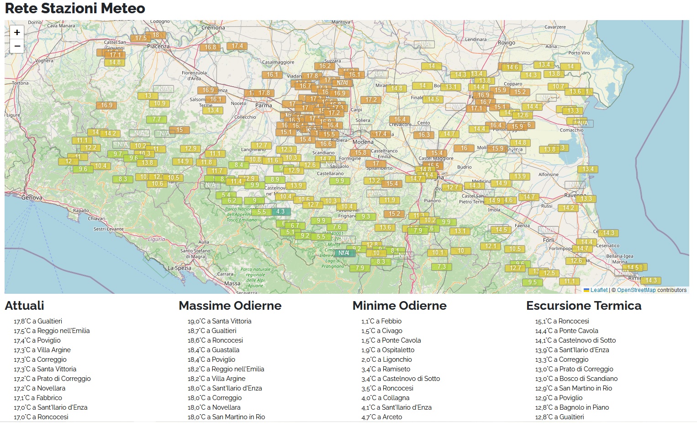Zoom in on the map

(17, 32)
